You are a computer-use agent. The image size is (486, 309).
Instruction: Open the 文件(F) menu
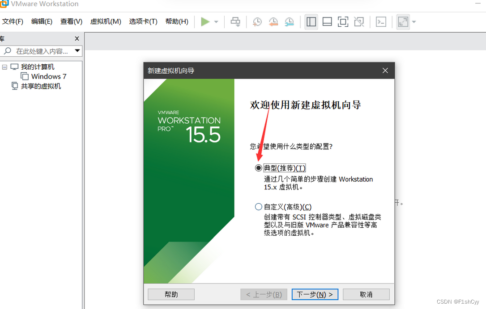tap(13, 21)
